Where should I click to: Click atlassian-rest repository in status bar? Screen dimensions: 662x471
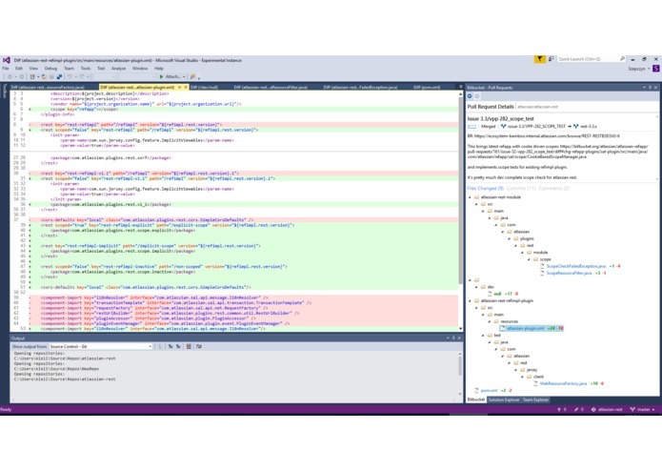coord(607,409)
